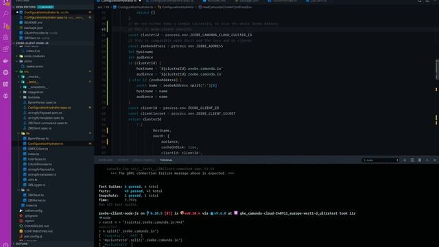Screen dimensions: 439x247
Task: Open stringifyVariables.spec.ts file
Action: click(46, 118)
